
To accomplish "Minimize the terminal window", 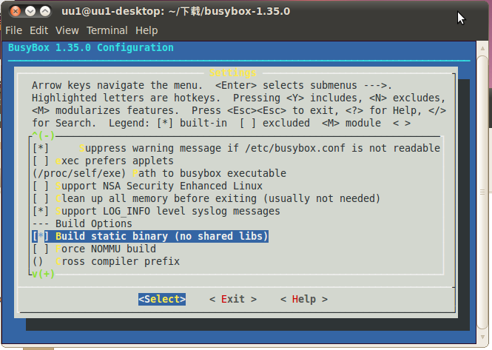I will [x=30, y=12].
